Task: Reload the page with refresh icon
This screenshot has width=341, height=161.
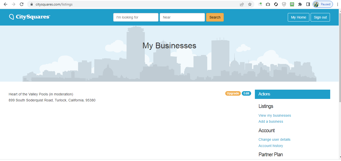Action: tap(22, 4)
